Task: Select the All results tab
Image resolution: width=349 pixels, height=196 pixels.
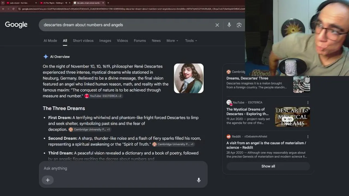Action: (x=65, y=41)
